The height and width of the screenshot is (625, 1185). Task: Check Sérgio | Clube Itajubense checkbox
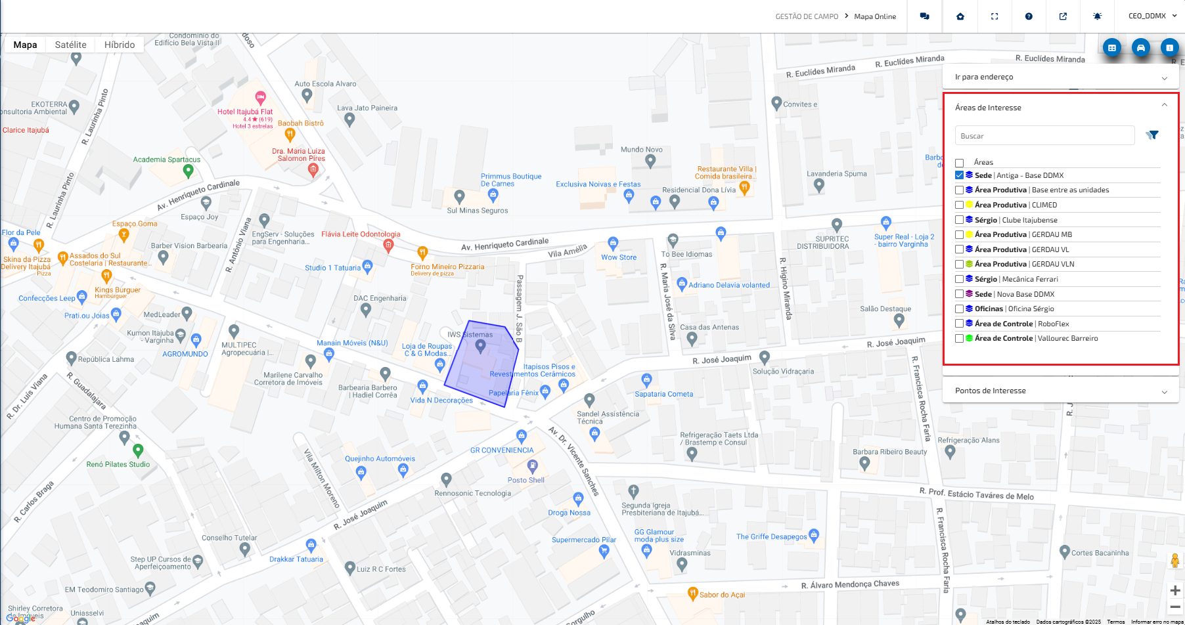[959, 220]
